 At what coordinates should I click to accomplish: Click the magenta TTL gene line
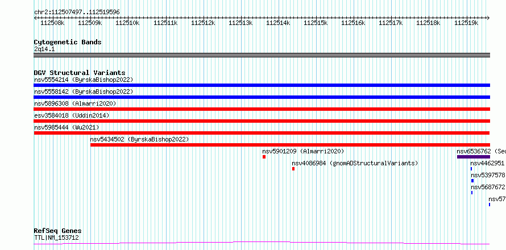point(262,243)
